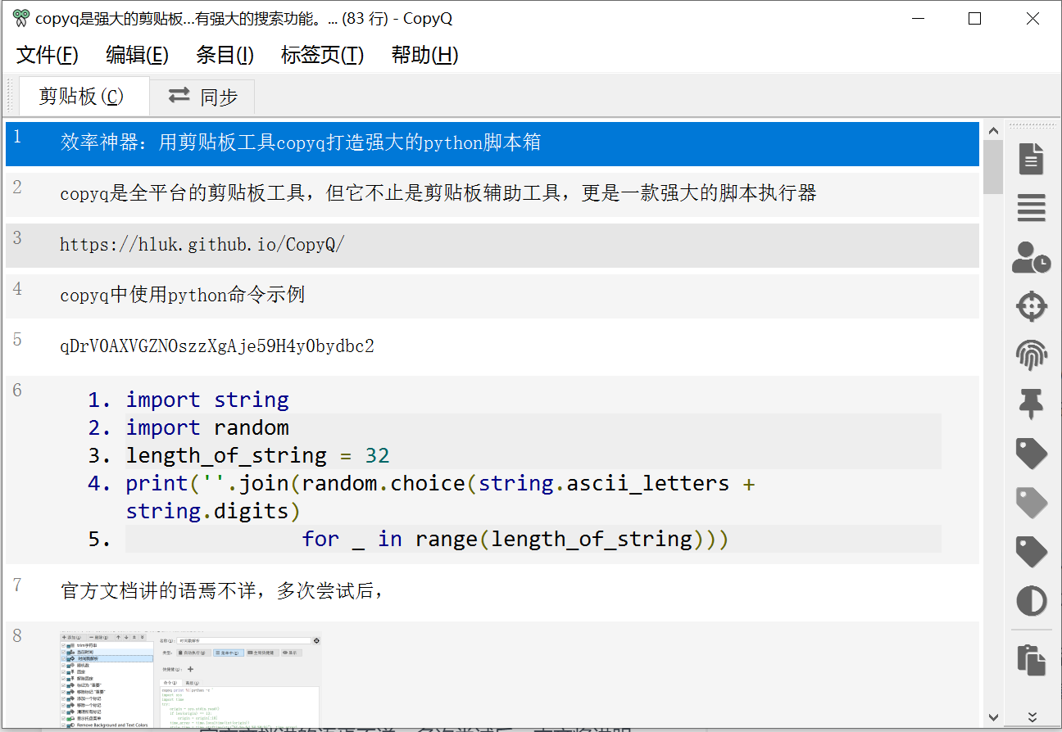Click the sync arrows icon on 同步 tab
The width and height of the screenshot is (1062, 732).
179,96
